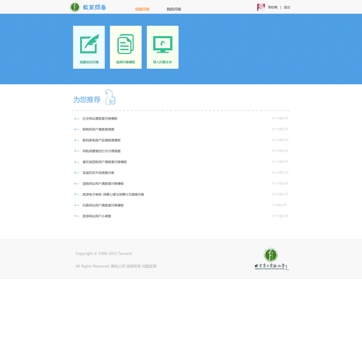Open 数码家电类产品满意度模板
The image size is (362, 339).
[x=102, y=140]
